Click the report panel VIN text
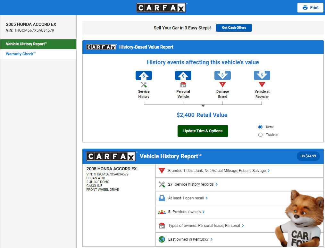This screenshot has width=325, height=248. coord(107,174)
